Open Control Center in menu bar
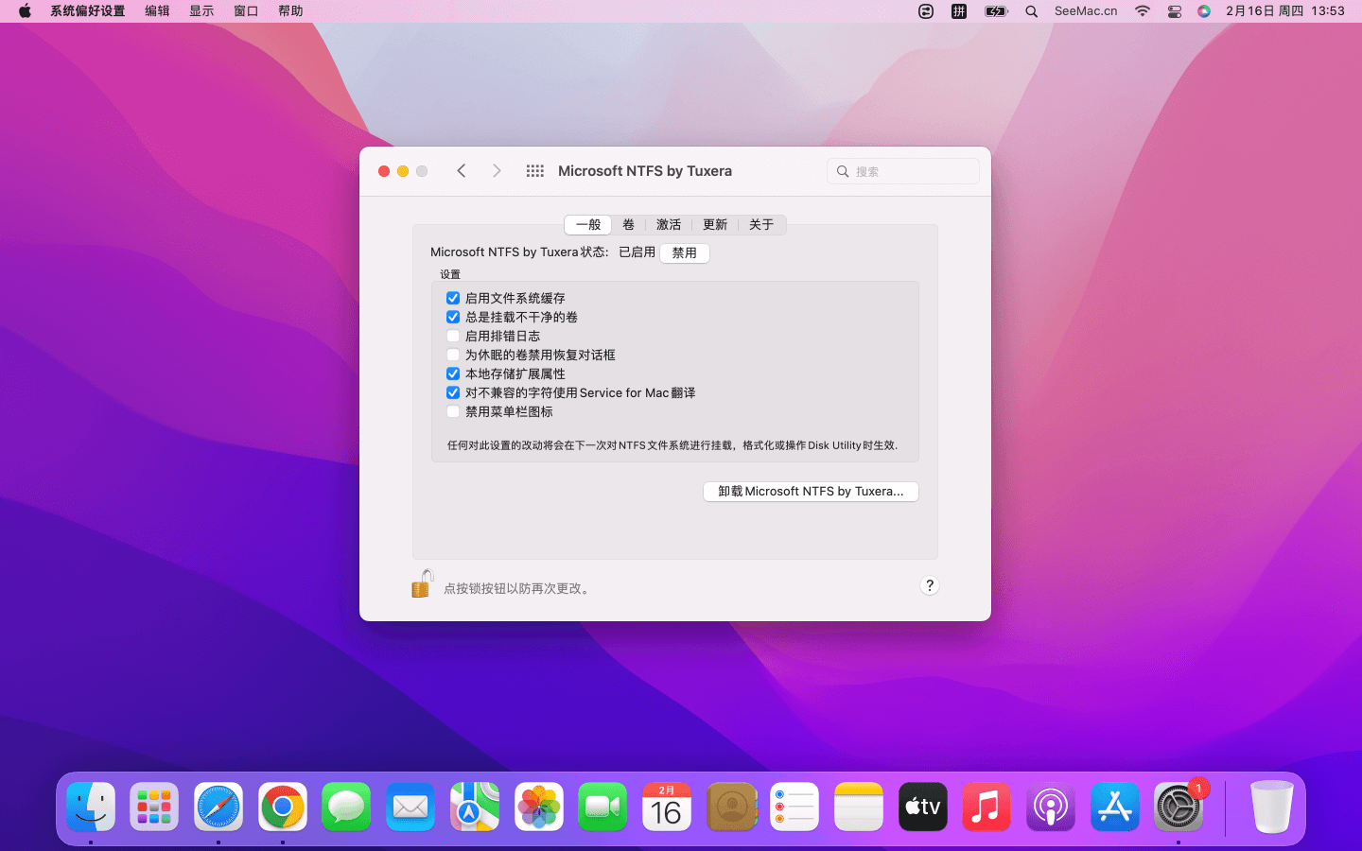 [1175, 11]
